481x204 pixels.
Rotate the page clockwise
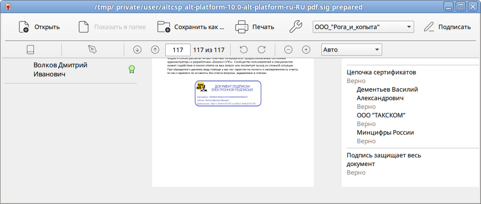click(262, 50)
